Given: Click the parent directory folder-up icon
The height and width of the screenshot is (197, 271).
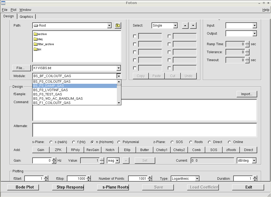Looking at the screenshot, I should pos(118,26).
